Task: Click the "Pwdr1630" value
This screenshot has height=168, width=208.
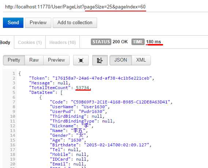Action: [92, 112]
